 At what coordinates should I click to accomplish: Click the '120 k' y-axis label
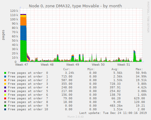pyautogui.click(x=14, y=11)
